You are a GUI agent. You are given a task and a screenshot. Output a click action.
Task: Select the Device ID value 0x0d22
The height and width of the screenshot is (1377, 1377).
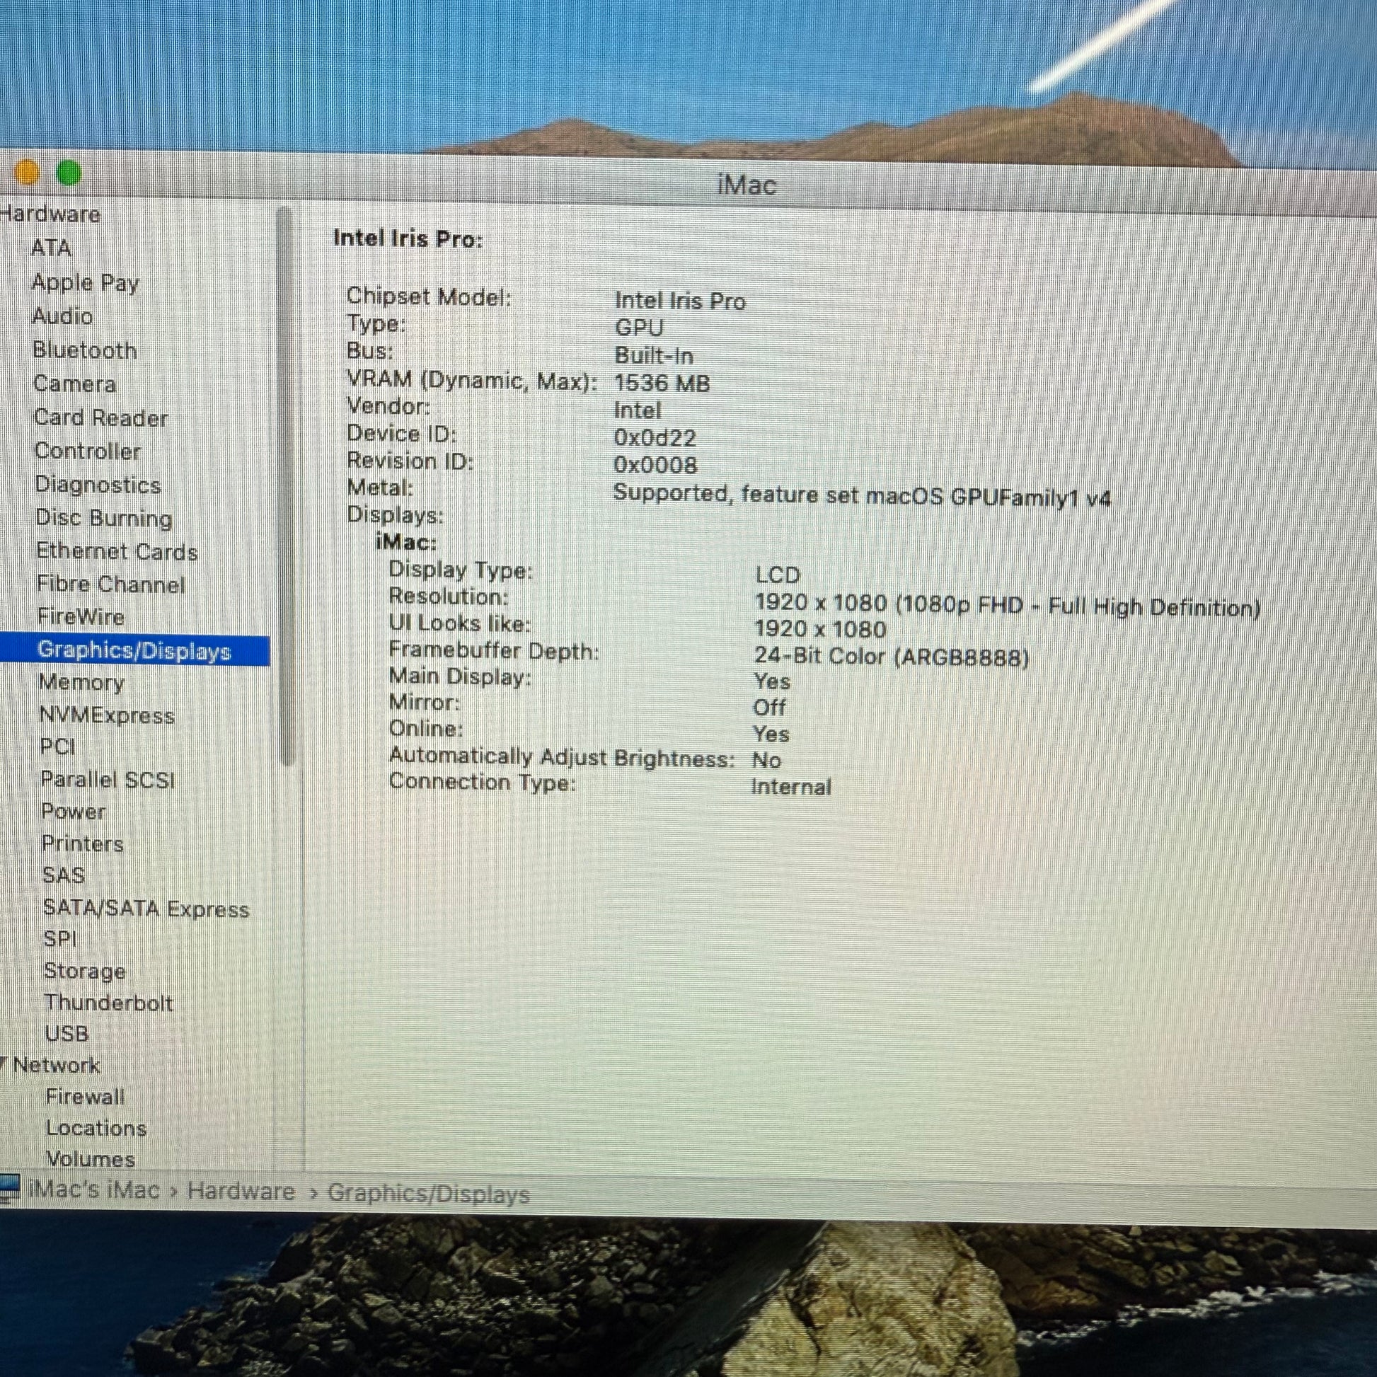point(655,437)
